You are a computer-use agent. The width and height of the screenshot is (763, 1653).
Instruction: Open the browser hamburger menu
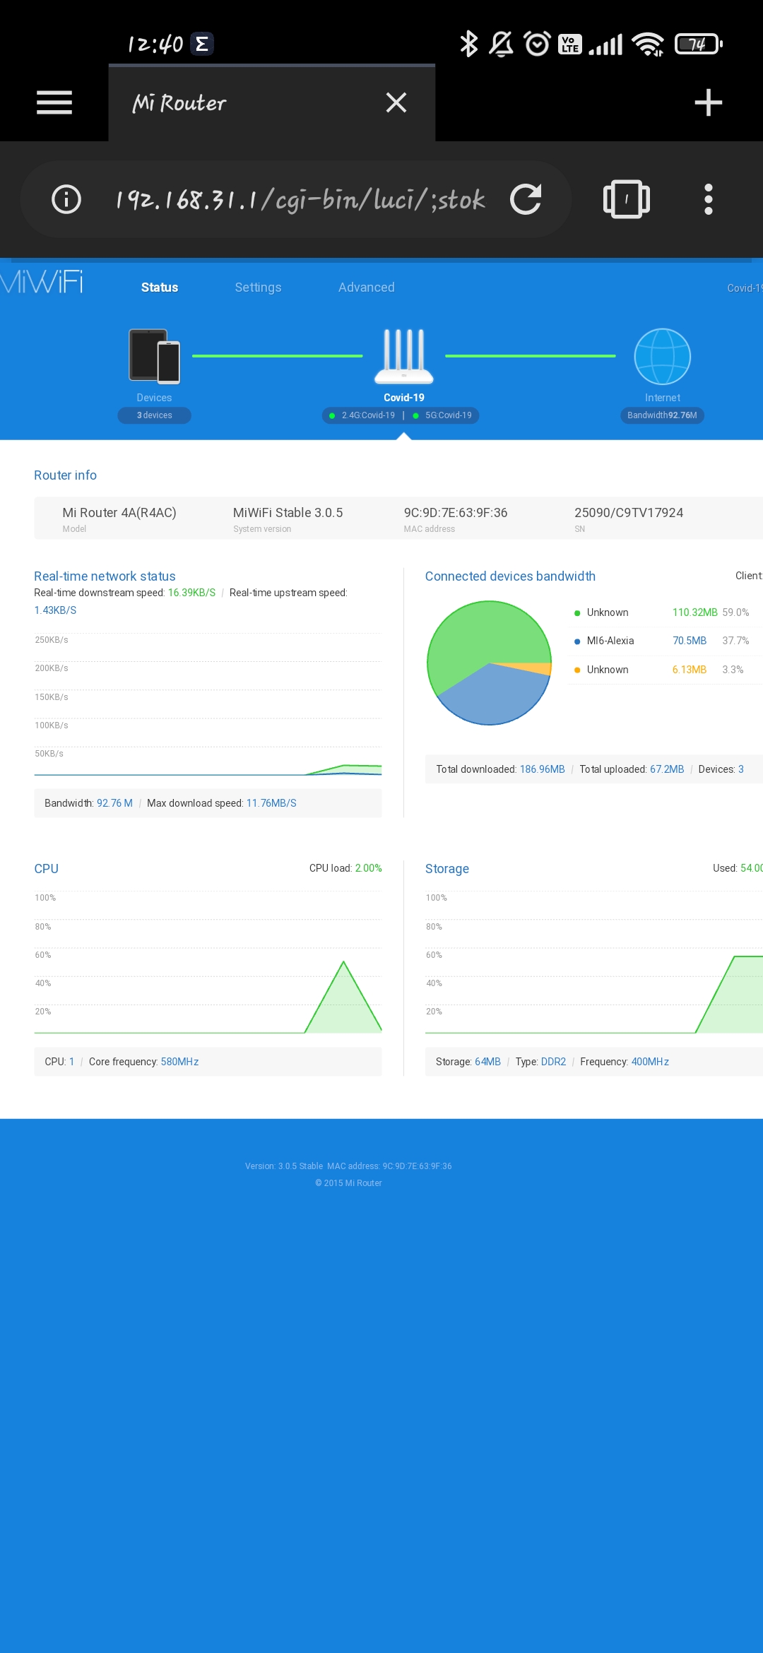54,103
